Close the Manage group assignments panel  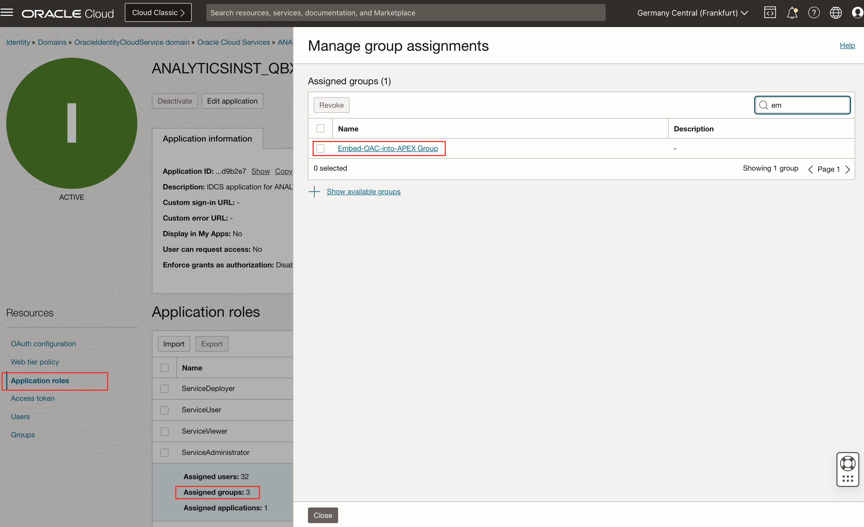tap(323, 515)
